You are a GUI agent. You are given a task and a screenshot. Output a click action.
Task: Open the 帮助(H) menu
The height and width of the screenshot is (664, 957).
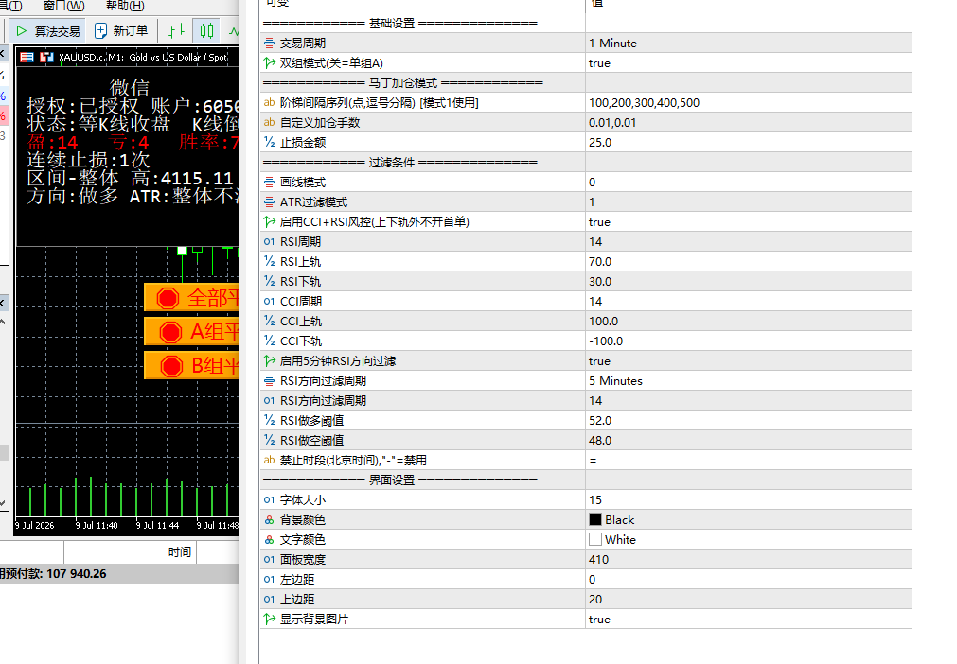[x=125, y=6]
